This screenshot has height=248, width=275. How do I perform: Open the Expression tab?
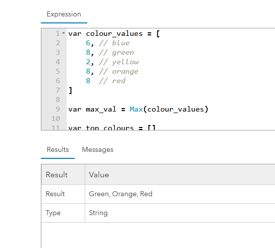(x=64, y=14)
